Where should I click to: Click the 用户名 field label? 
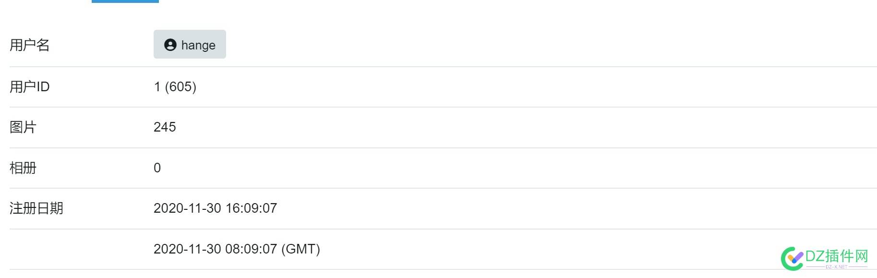[x=30, y=45]
